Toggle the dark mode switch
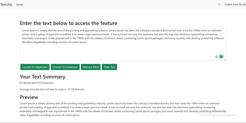Screen dimensions: 246x123 click(220, 4)
